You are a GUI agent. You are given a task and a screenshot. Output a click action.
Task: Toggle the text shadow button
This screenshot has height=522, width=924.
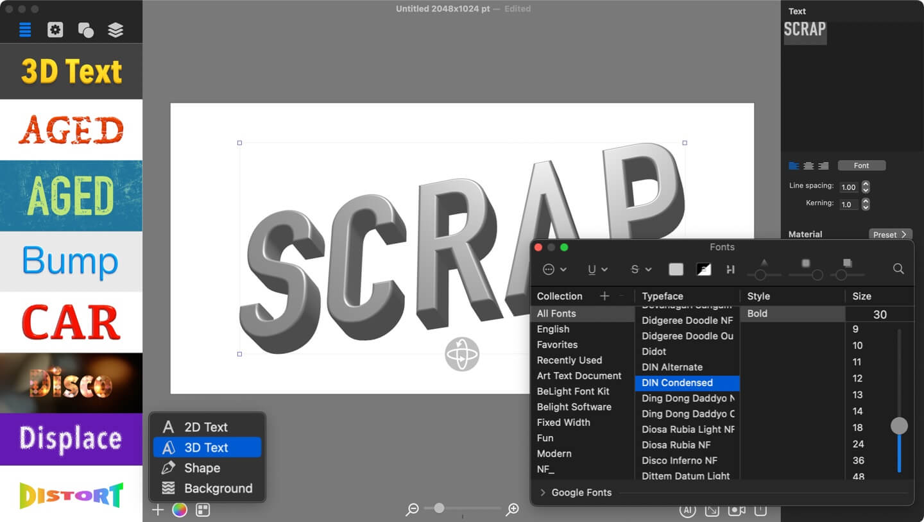pos(730,269)
